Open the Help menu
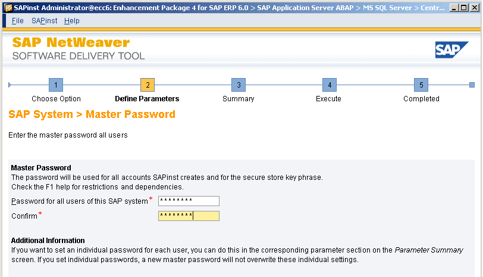 coord(72,21)
